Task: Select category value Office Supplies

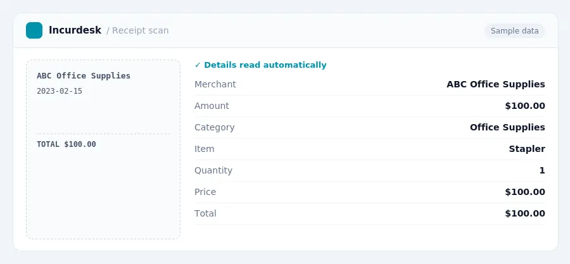Action: (x=507, y=127)
